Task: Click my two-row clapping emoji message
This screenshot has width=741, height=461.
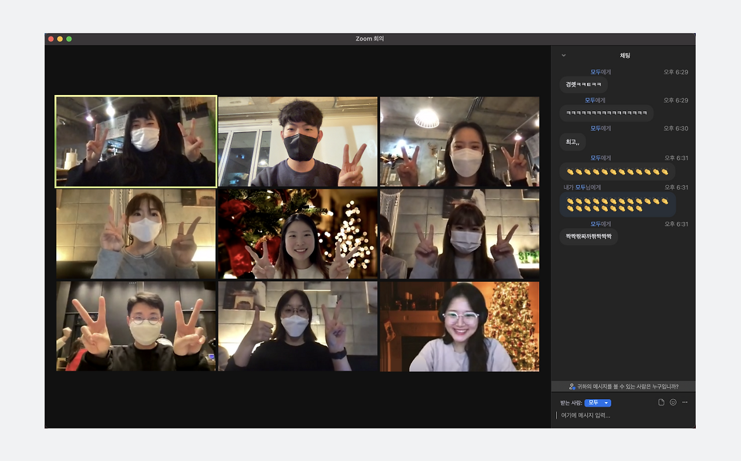Action: click(618, 204)
